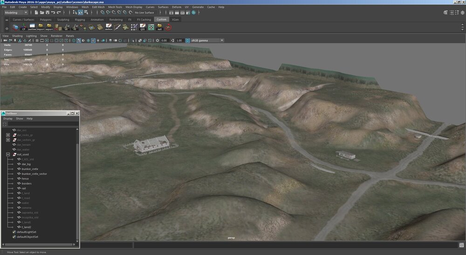The height and width of the screenshot is (255, 466).
Task: Expand the dar_rocks_gr group in Outliner
Action: coord(8,135)
